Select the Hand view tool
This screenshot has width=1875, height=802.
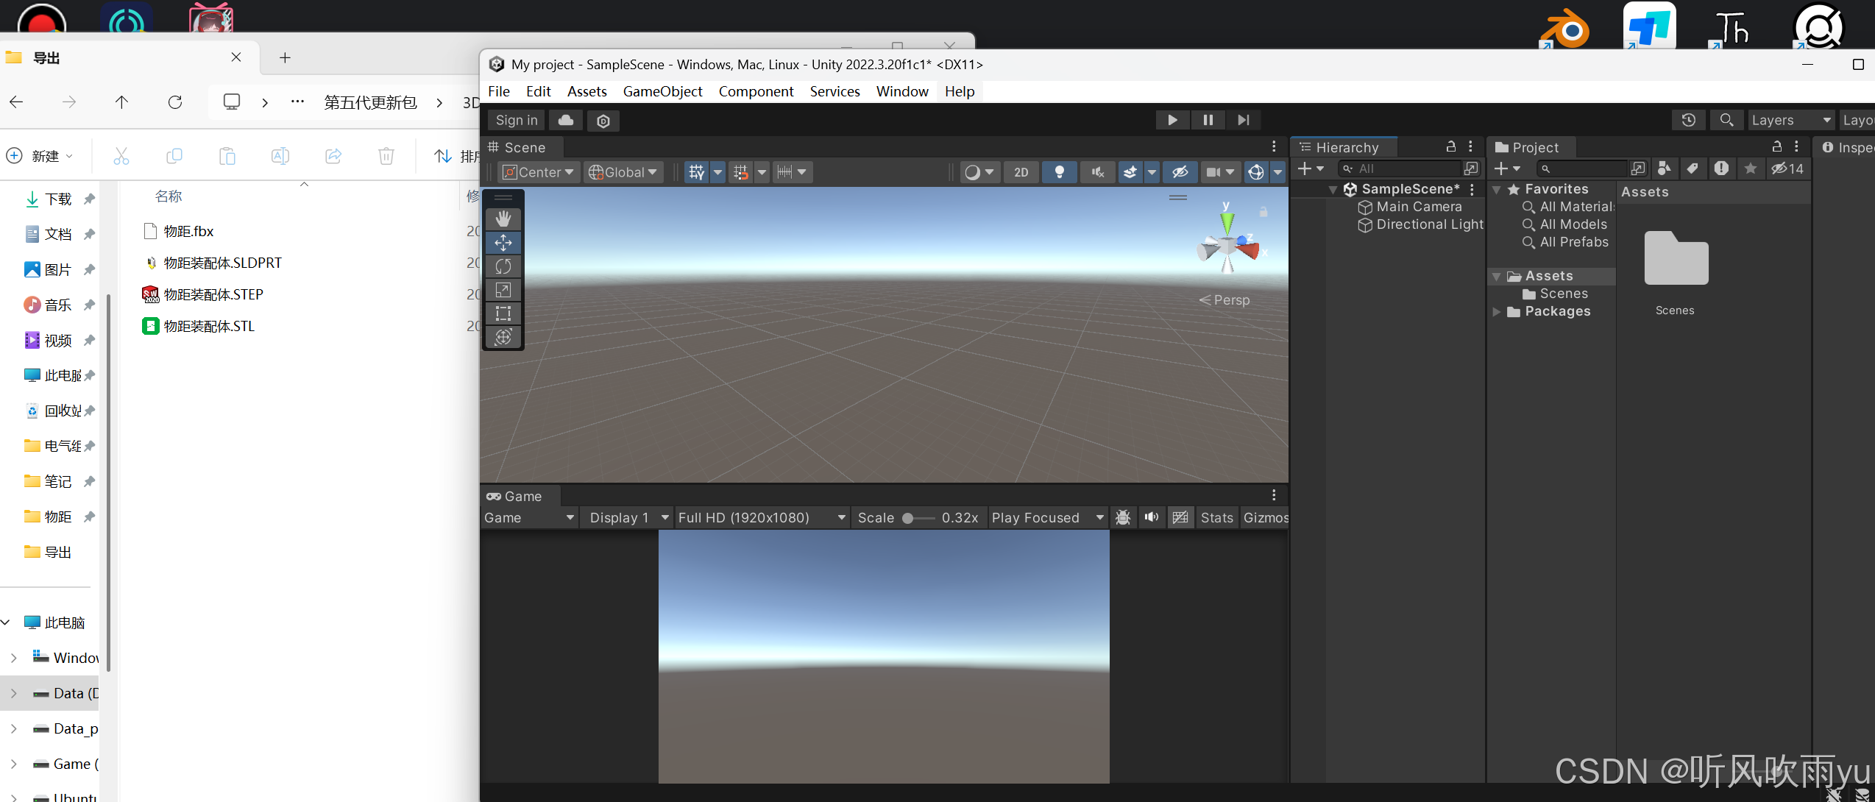tap(503, 219)
